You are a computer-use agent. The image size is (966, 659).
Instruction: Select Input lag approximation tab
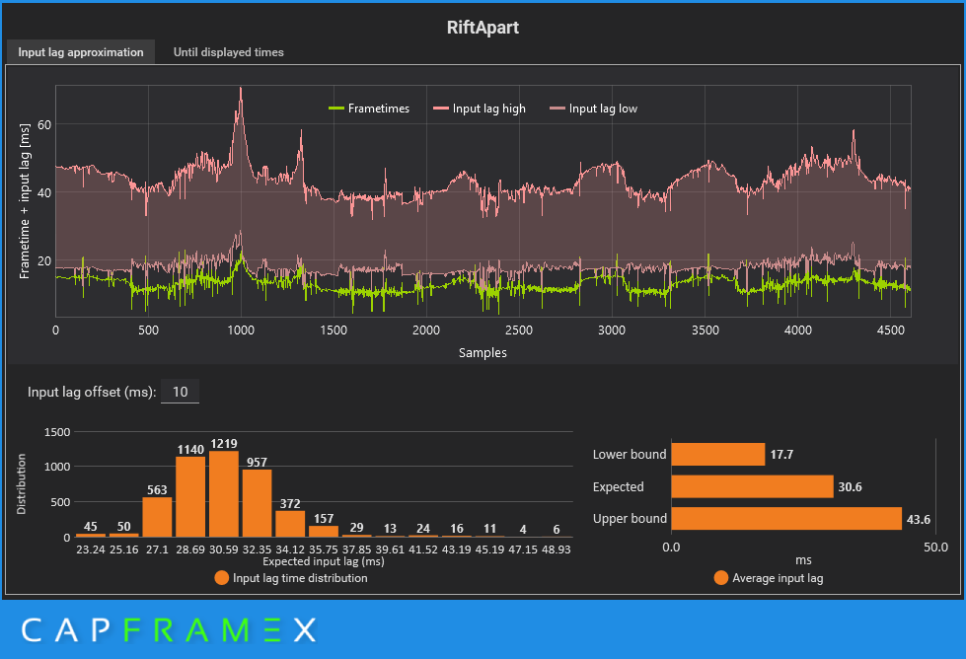pyautogui.click(x=81, y=52)
